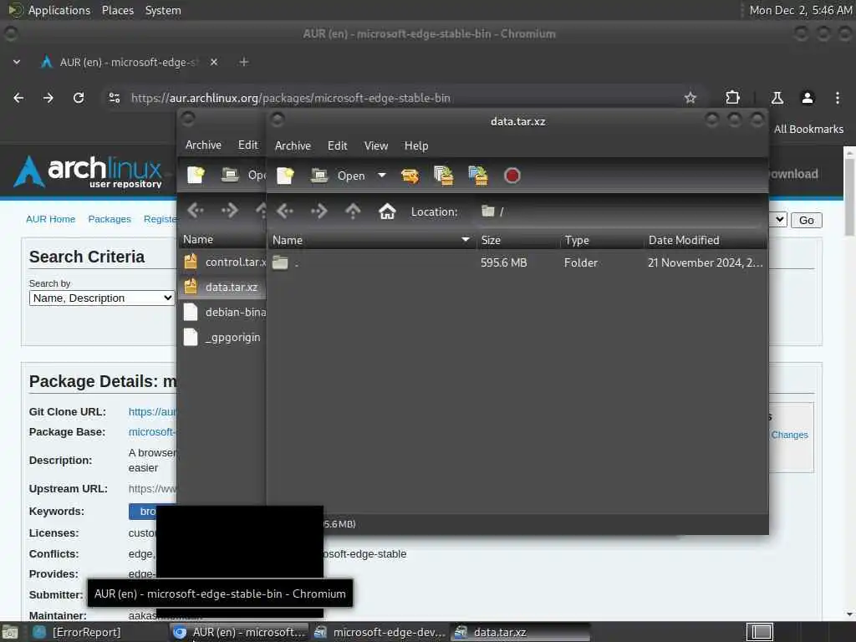
Task: Reload the AUR page in Chromium
Action: click(x=79, y=98)
